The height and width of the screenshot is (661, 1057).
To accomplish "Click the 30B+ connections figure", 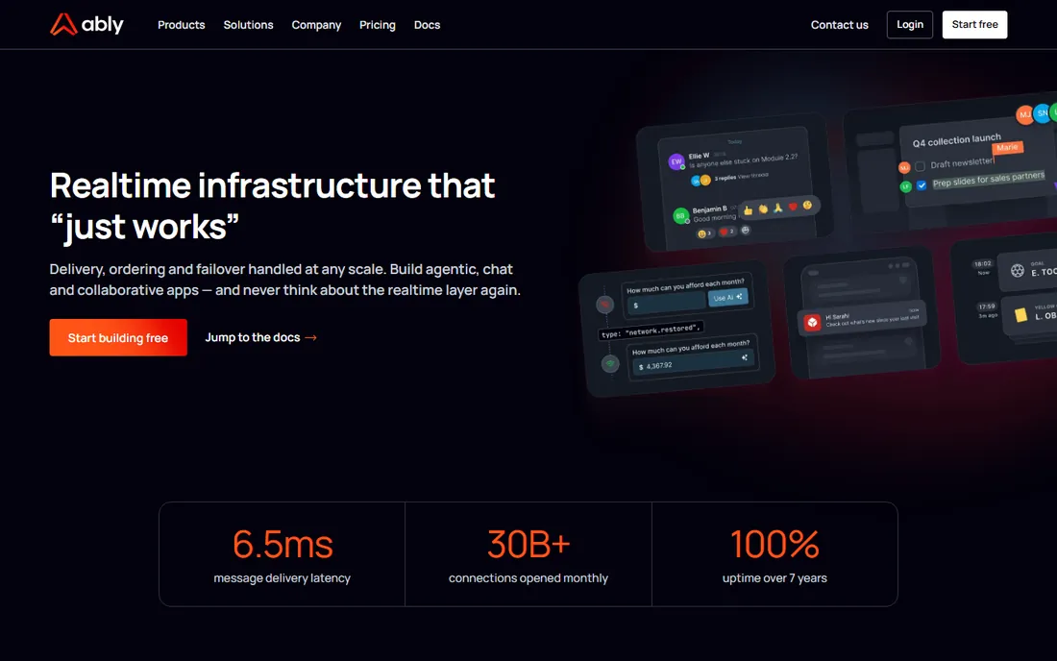I will [528, 544].
